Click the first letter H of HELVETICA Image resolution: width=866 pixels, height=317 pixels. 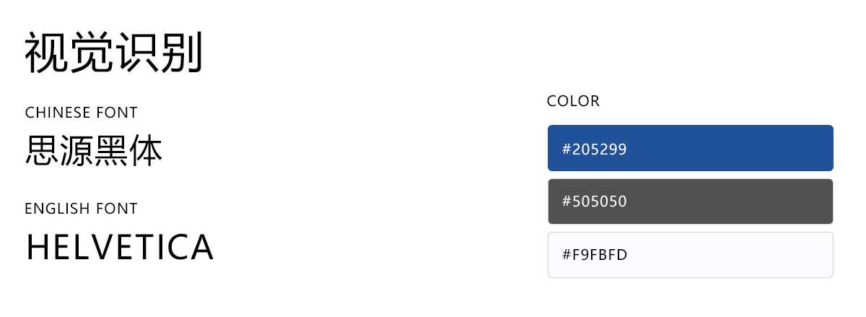pyautogui.click(x=37, y=248)
